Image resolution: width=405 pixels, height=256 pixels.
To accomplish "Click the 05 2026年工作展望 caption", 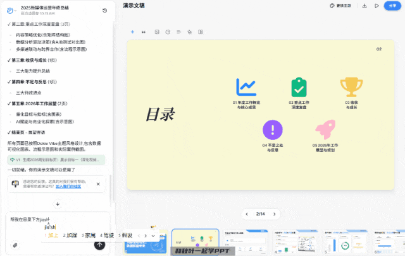I will point(325,148).
